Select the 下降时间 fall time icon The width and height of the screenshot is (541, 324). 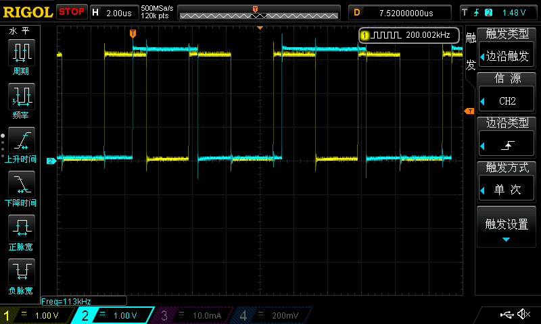pos(21,184)
